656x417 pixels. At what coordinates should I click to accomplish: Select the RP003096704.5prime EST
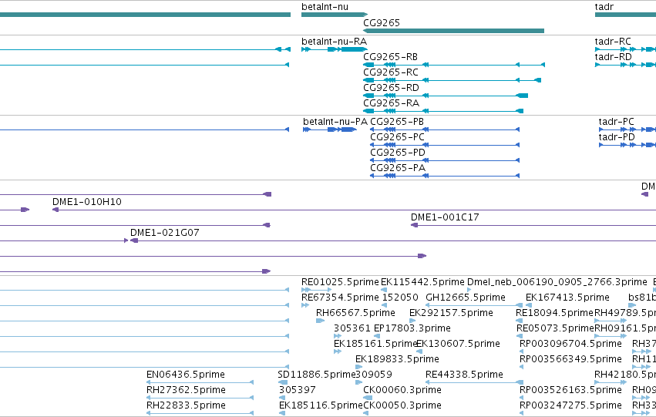522,351
